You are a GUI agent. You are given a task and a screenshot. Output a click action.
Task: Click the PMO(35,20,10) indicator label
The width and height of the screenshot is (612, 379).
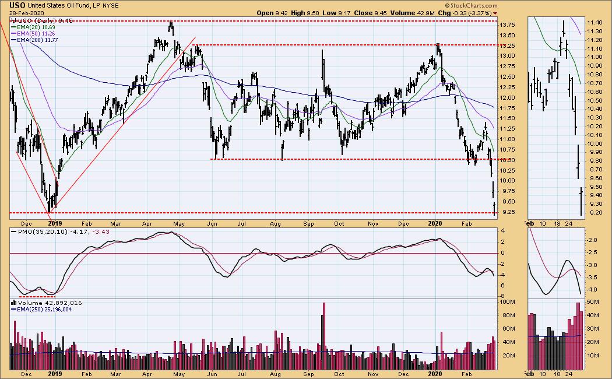point(43,231)
